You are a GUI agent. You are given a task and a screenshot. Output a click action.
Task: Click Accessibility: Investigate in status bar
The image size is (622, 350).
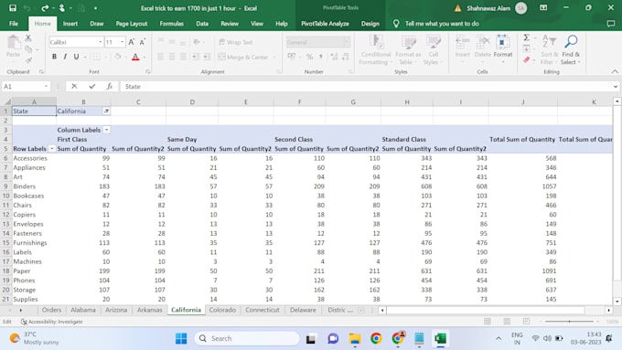point(52,322)
